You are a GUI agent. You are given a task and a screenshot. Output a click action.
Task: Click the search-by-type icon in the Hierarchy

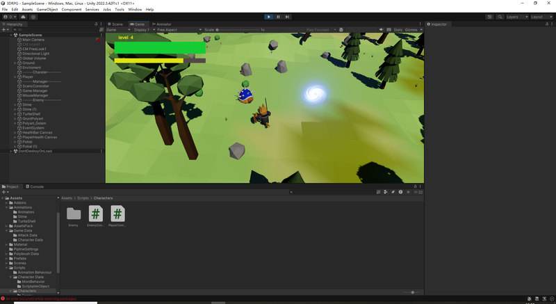[101, 30]
